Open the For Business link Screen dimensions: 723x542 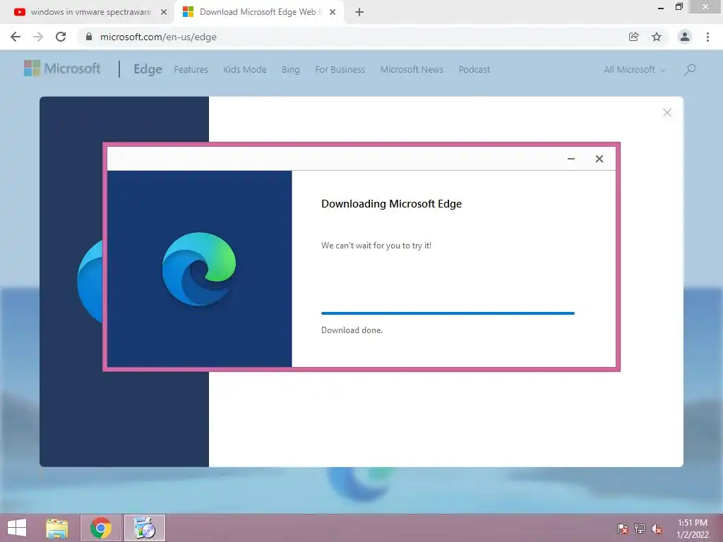340,70
